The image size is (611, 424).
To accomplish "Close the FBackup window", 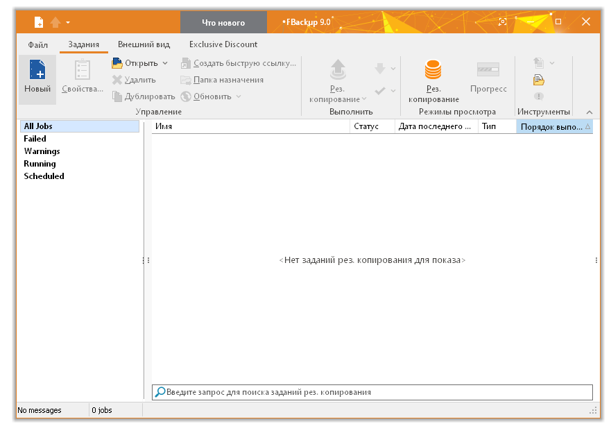I will 585,22.
